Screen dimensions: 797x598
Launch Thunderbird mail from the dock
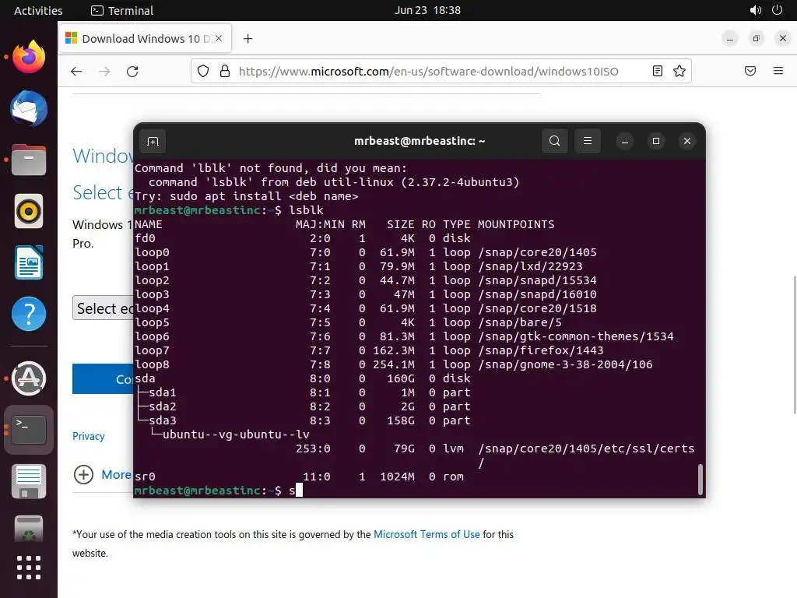(29, 108)
